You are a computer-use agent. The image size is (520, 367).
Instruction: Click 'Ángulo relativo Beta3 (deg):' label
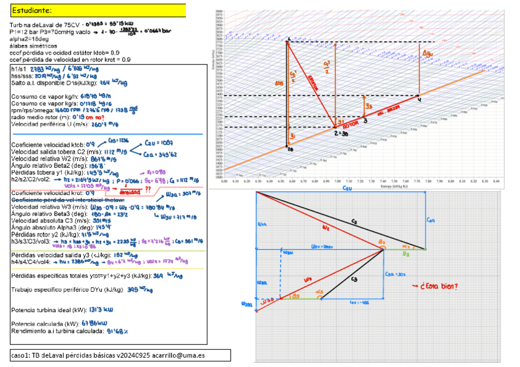[49, 214]
